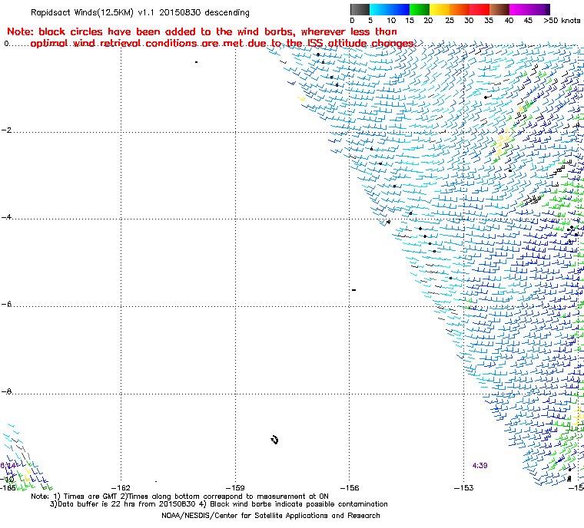Click the '3)Data buffer is 22 hrs' footer line
584x528 pixels.
click(x=219, y=504)
